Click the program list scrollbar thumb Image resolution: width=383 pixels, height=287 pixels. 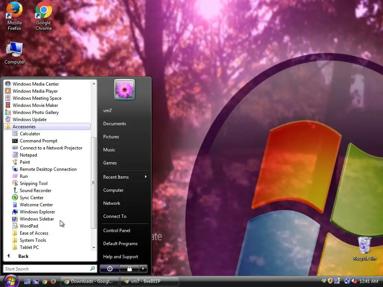[x=94, y=182]
